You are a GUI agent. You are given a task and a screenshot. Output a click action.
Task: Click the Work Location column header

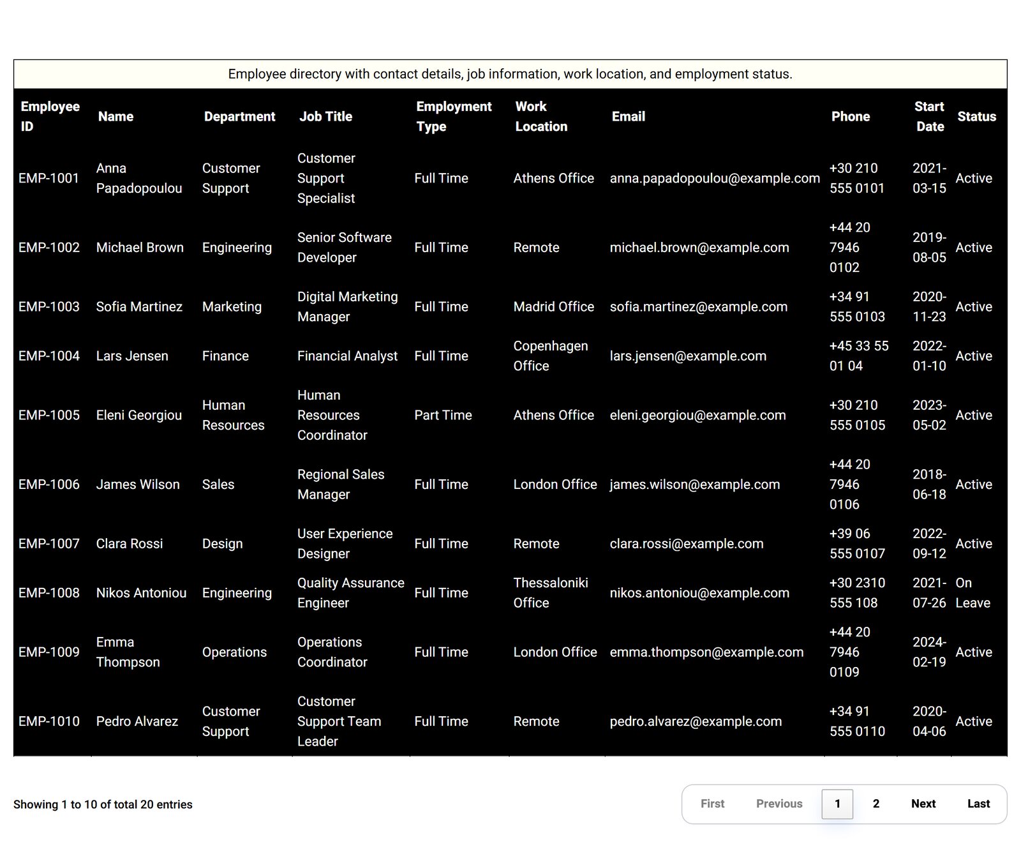557,116
